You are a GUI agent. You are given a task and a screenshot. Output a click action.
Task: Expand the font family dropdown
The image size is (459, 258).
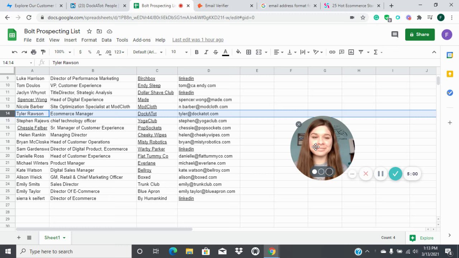tap(147, 52)
